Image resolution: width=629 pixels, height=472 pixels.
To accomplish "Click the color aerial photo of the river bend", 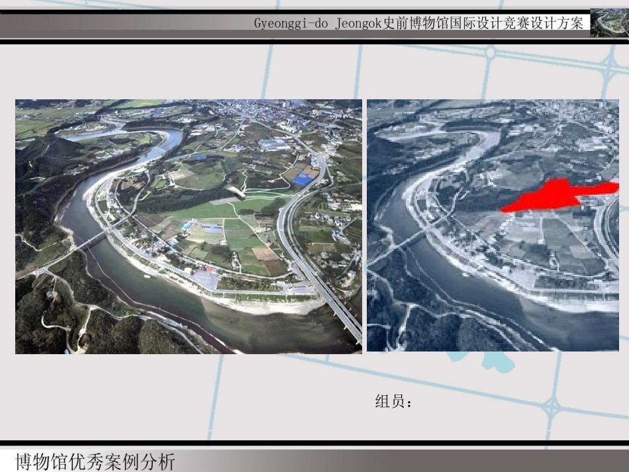I will pyautogui.click(x=189, y=226).
